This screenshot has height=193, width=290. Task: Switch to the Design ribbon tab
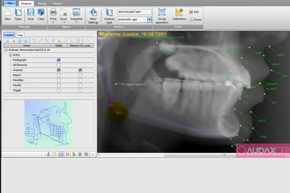pos(42,3)
